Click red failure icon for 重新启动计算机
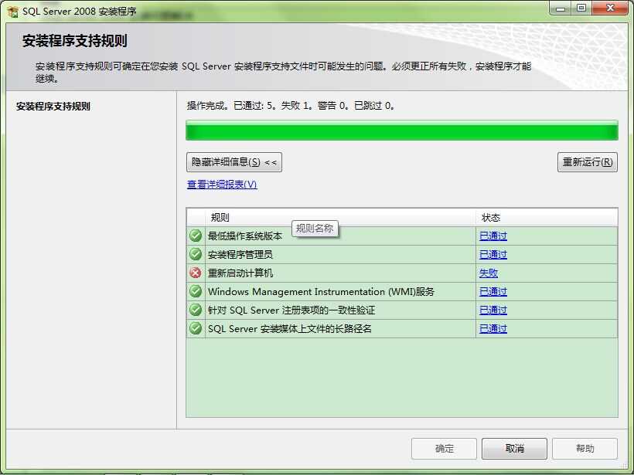The width and height of the screenshot is (634, 475). point(196,273)
